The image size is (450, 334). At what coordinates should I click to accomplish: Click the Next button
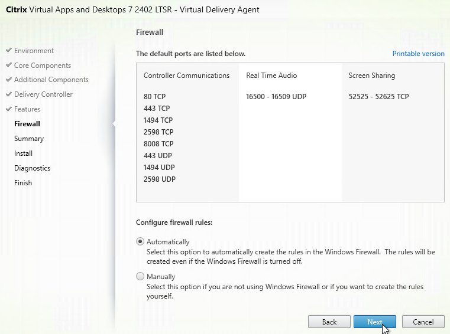pyautogui.click(x=374, y=322)
